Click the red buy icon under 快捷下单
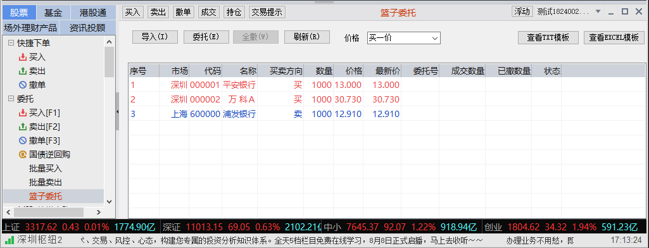649x248 pixels. coord(23,57)
